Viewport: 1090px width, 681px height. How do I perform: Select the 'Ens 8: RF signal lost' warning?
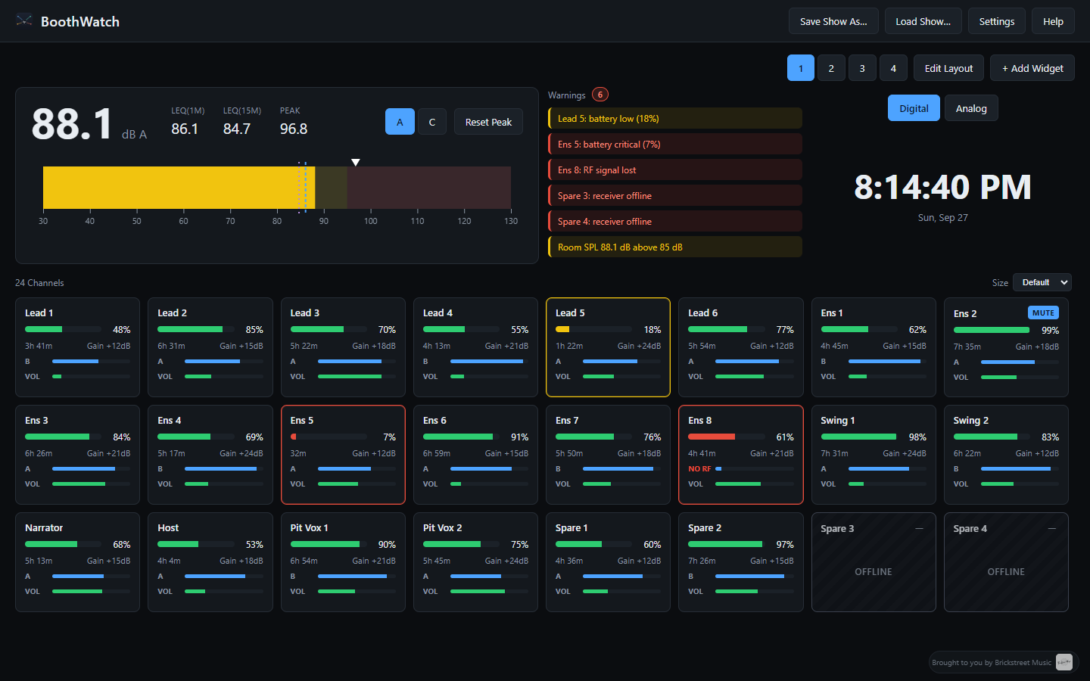point(675,169)
